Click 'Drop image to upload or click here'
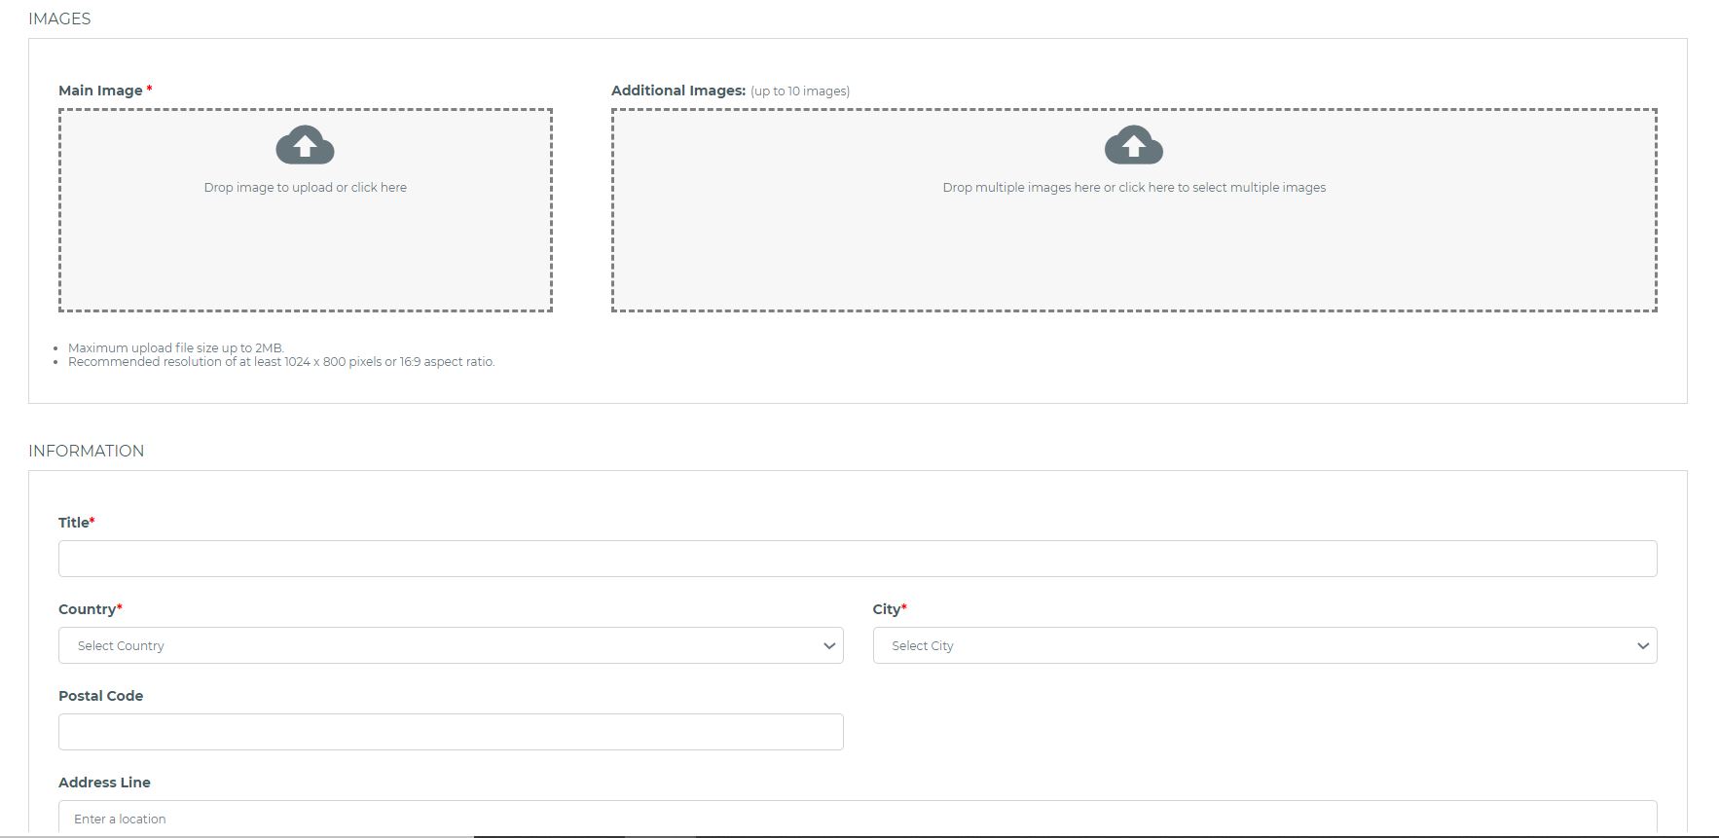 (x=305, y=187)
